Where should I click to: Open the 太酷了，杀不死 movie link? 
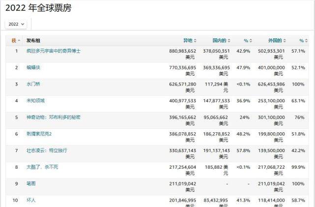(42, 167)
